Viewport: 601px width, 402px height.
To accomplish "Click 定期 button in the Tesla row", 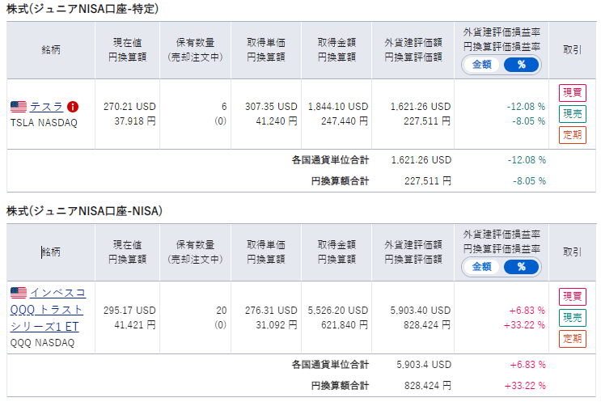I will 572,135.
